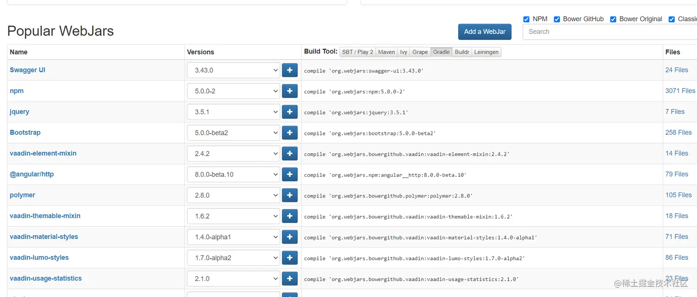Click the plus icon in the vaadin-material-styles row
Screen dimensions: 697x297
pos(289,237)
